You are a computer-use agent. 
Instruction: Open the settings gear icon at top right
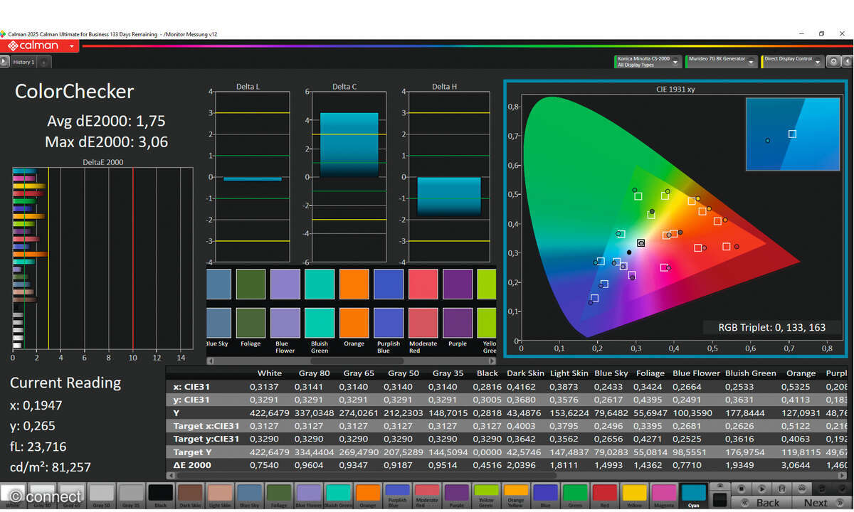[833, 60]
